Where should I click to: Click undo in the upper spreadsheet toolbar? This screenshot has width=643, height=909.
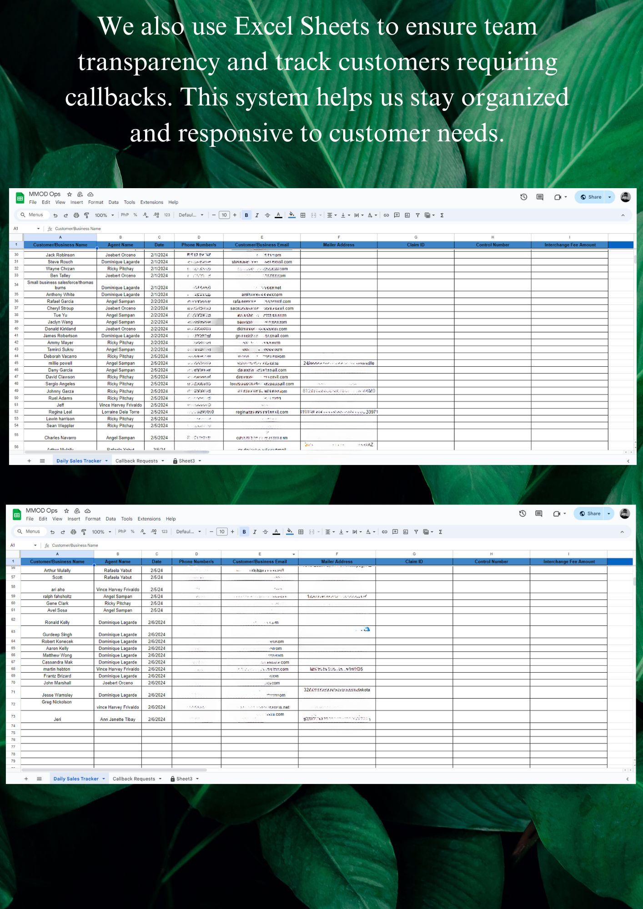55,215
